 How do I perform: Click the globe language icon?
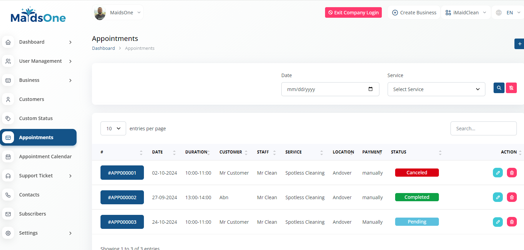click(x=499, y=13)
